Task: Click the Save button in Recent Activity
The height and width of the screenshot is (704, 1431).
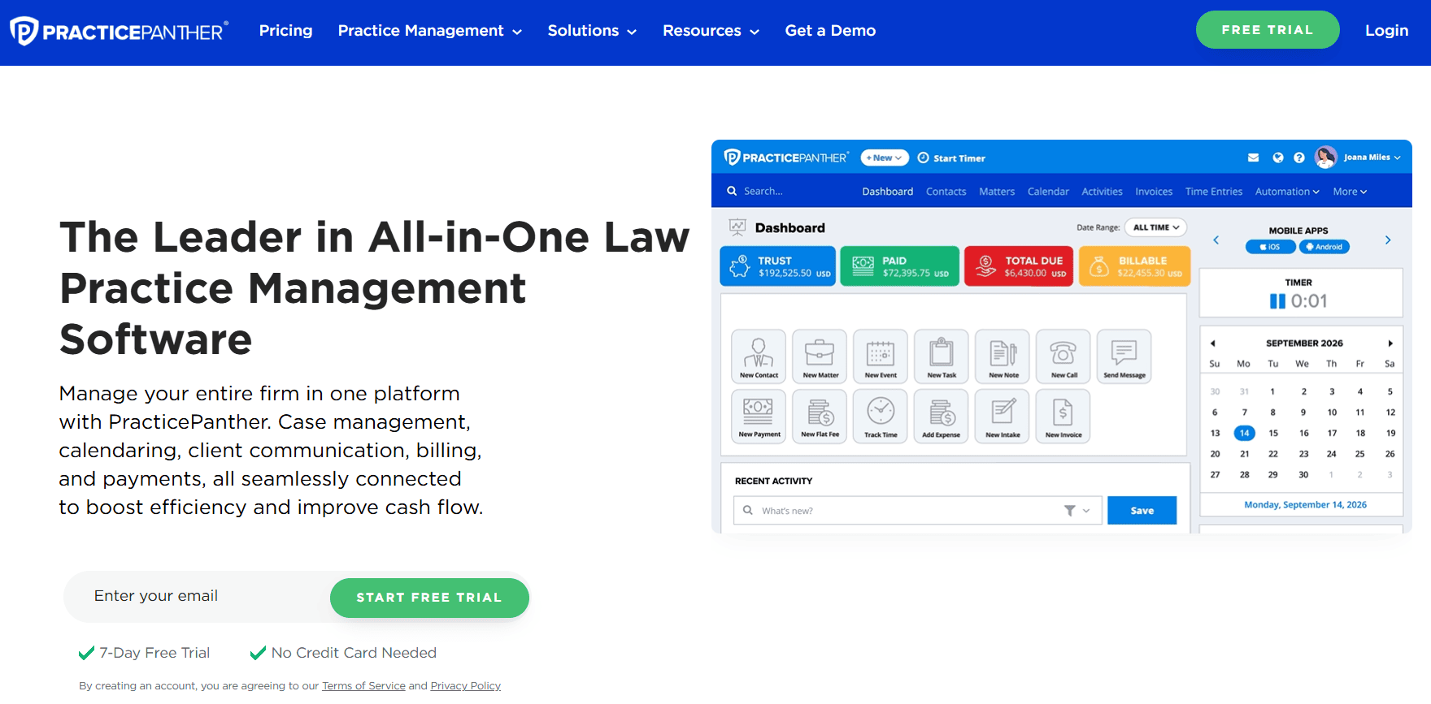Action: pyautogui.click(x=1142, y=511)
